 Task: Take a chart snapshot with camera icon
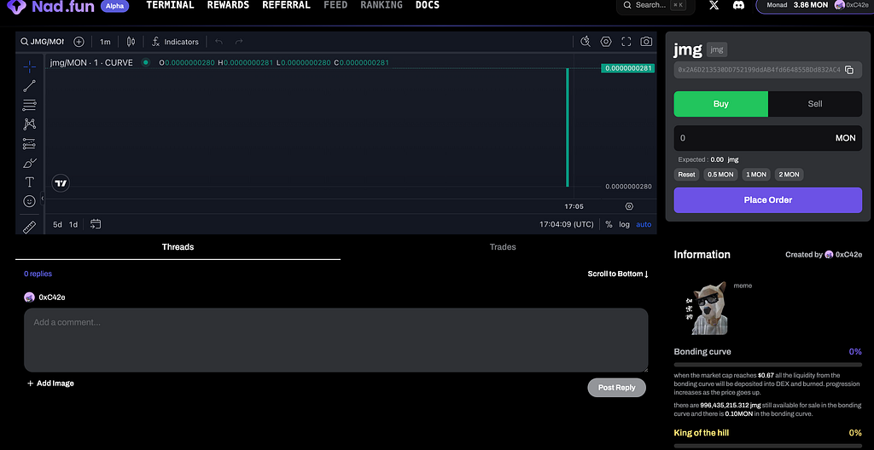click(646, 42)
